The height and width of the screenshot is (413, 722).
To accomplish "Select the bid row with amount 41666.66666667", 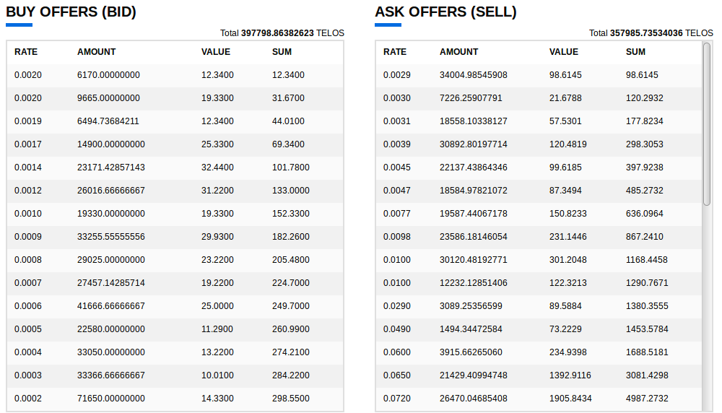I will click(175, 306).
